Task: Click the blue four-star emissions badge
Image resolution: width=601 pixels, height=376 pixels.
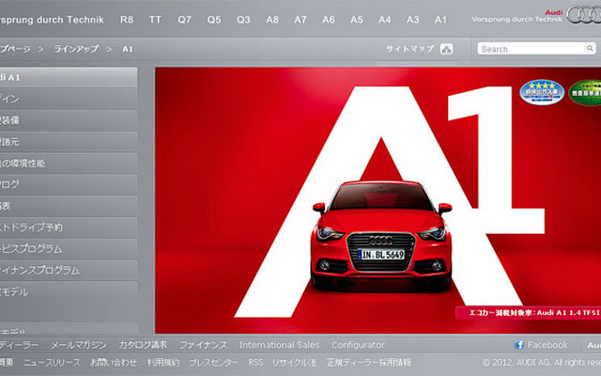Action: (x=542, y=92)
